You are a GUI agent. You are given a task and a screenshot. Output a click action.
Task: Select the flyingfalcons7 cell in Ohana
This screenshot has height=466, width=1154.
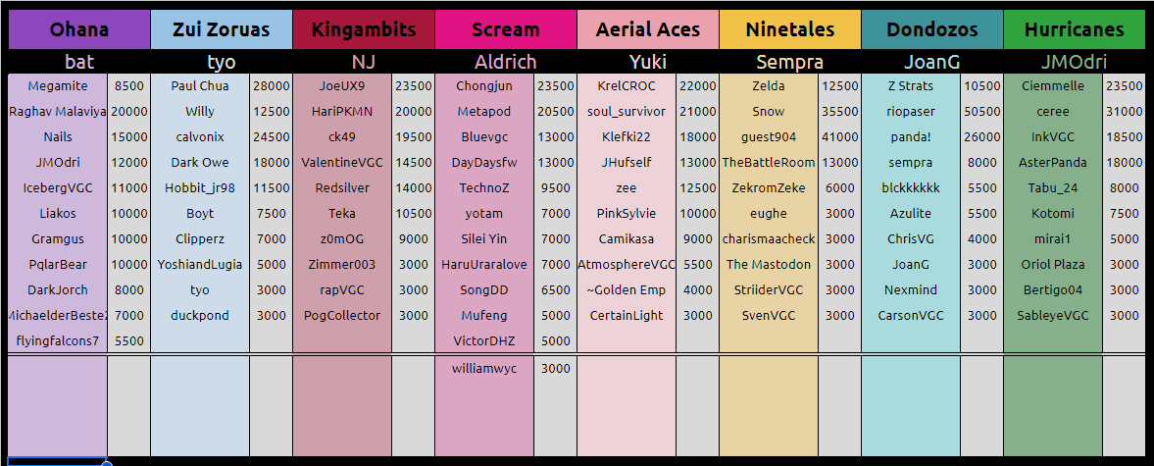(58, 340)
